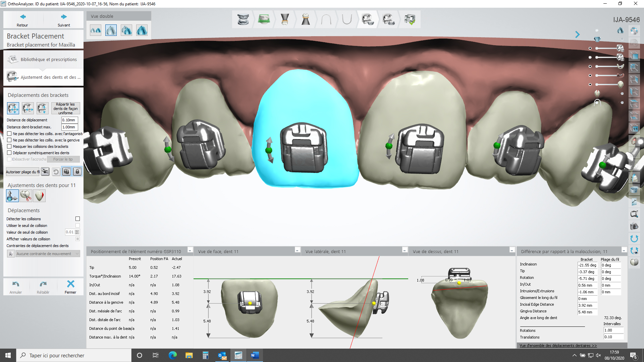644x362 pixels.
Task: Toggle visibility dot of first bracket layer slider
Action: pos(590,48)
